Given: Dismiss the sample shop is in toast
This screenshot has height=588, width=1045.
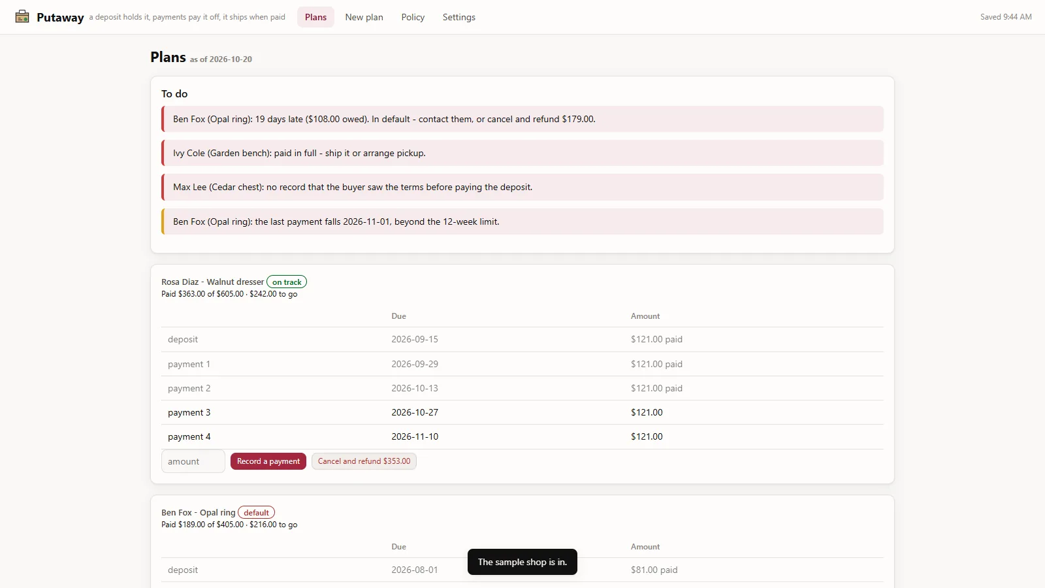Looking at the screenshot, I should point(522,562).
